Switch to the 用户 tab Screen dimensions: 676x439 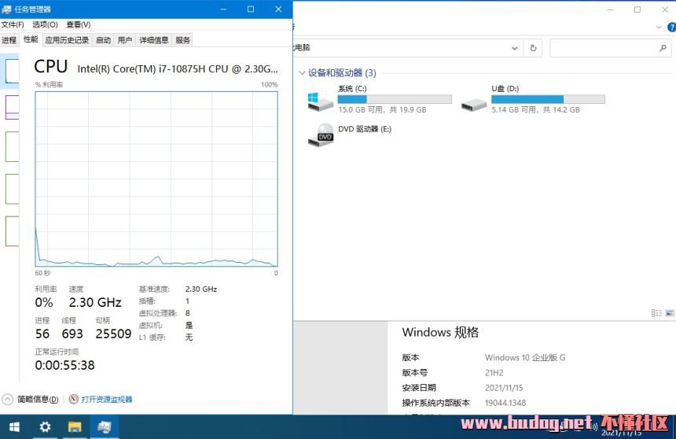(x=125, y=40)
